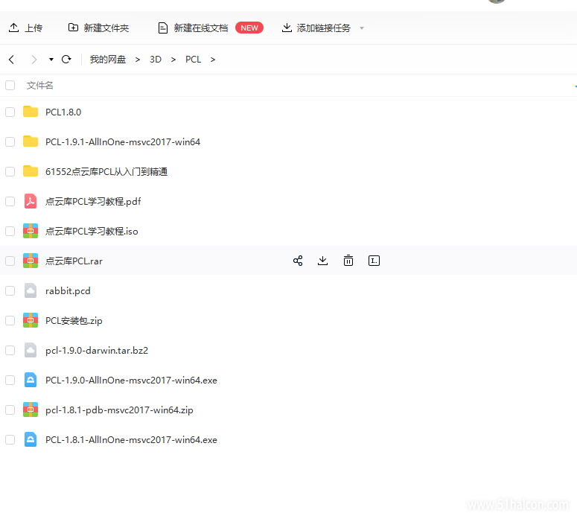Rename 点云库PCL.rar with the rename icon
Image resolution: width=577 pixels, height=519 pixels.
coord(374,261)
